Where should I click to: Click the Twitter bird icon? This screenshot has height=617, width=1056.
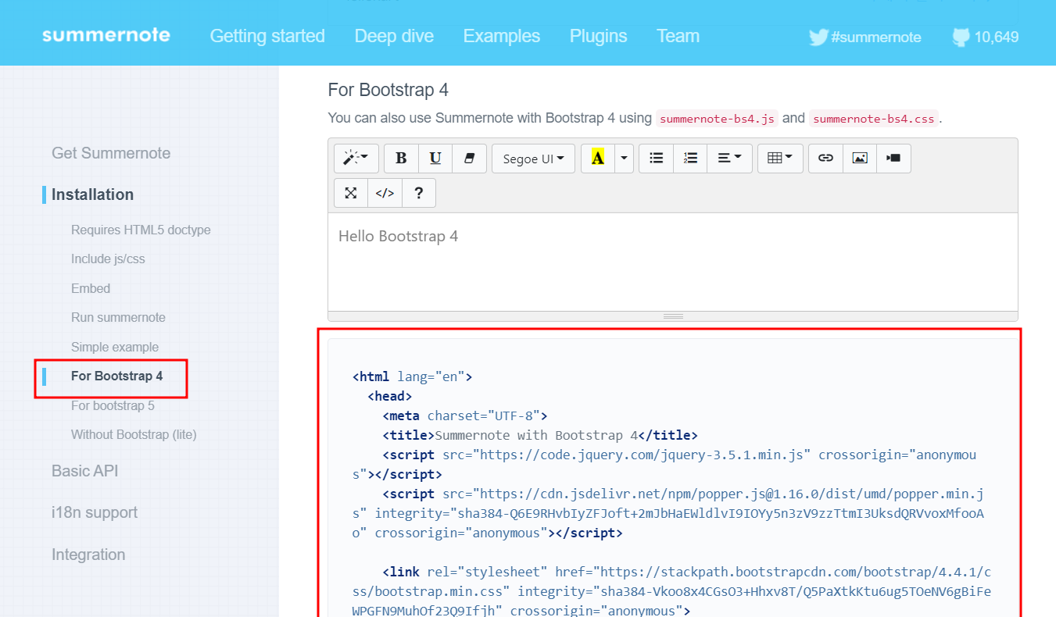(818, 37)
